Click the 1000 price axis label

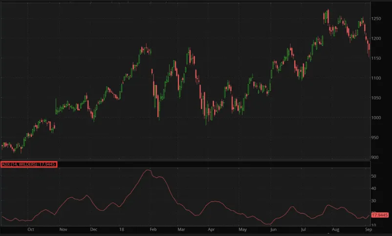click(x=376, y=118)
